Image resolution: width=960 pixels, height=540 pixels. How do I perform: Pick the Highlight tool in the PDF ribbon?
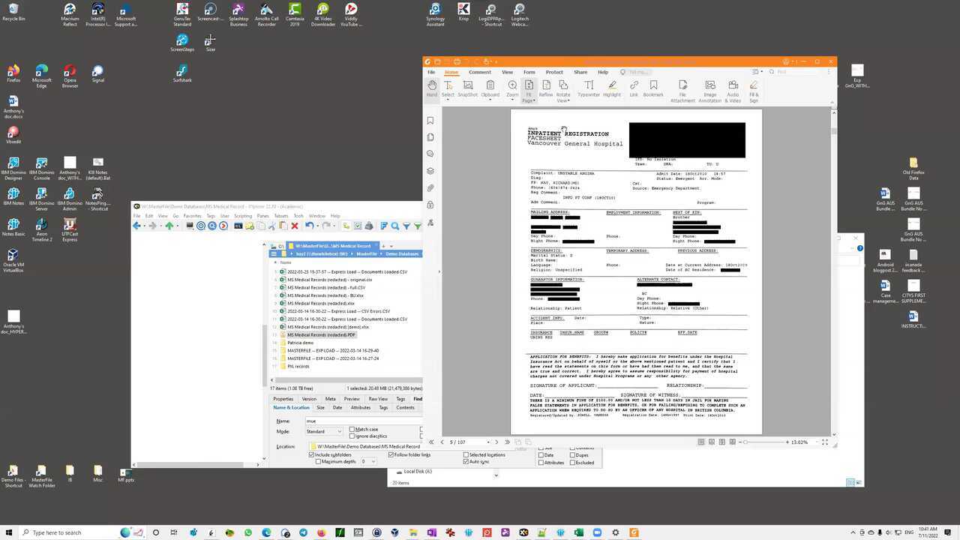(x=612, y=88)
